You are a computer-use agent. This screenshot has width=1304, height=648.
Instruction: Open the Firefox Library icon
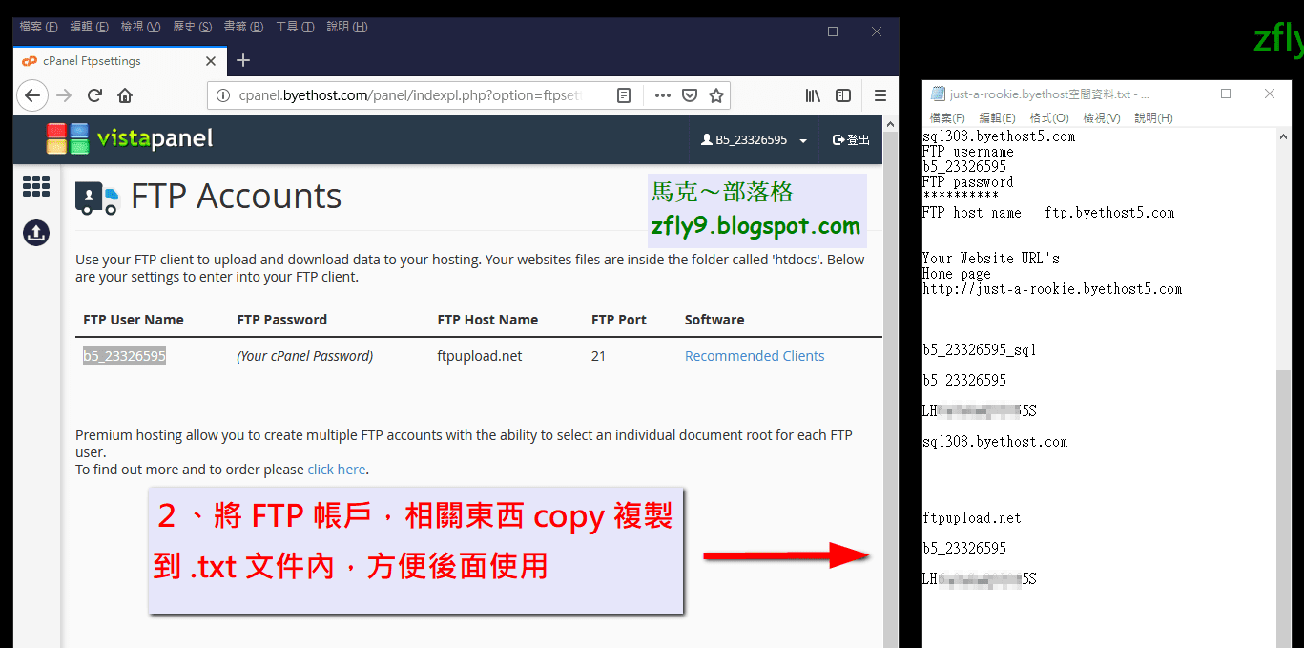(x=812, y=94)
